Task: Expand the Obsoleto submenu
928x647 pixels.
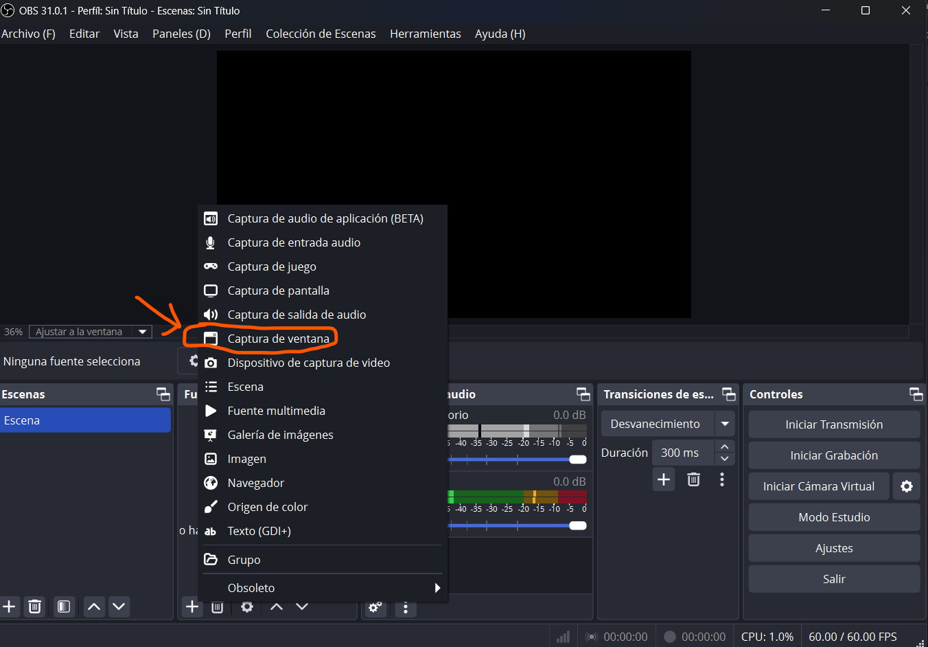Action: pyautogui.click(x=437, y=588)
